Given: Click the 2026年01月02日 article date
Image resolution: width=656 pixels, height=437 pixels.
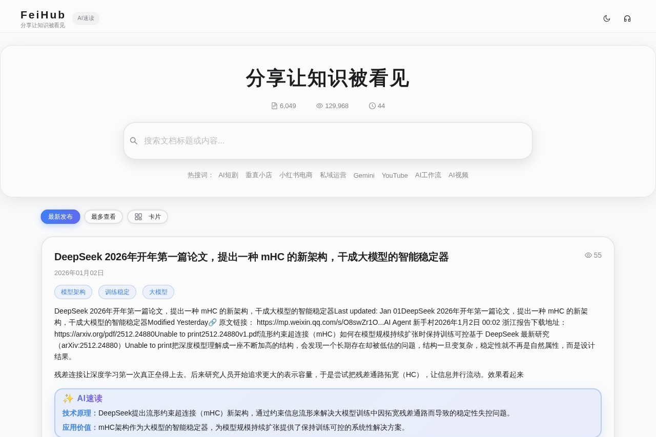Looking at the screenshot, I should pyautogui.click(x=79, y=273).
